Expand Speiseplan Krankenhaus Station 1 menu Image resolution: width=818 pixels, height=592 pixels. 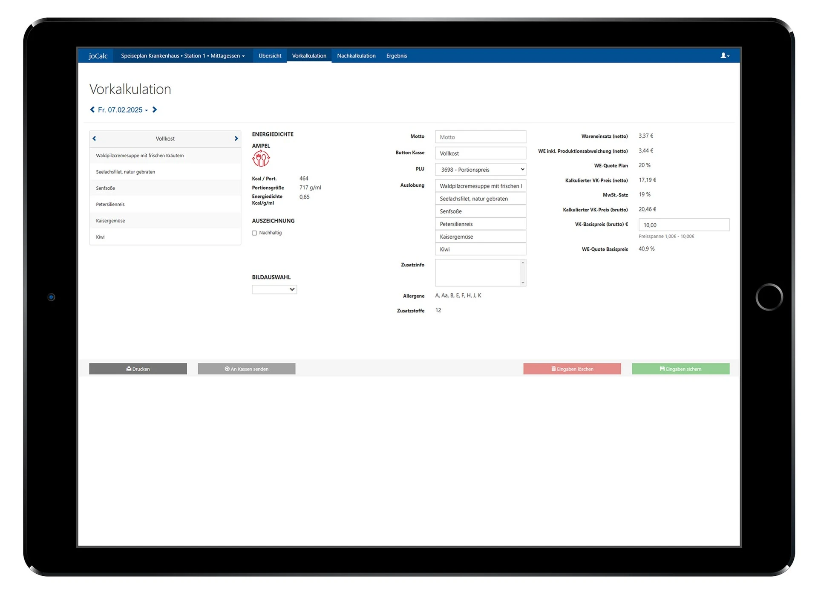(x=182, y=56)
